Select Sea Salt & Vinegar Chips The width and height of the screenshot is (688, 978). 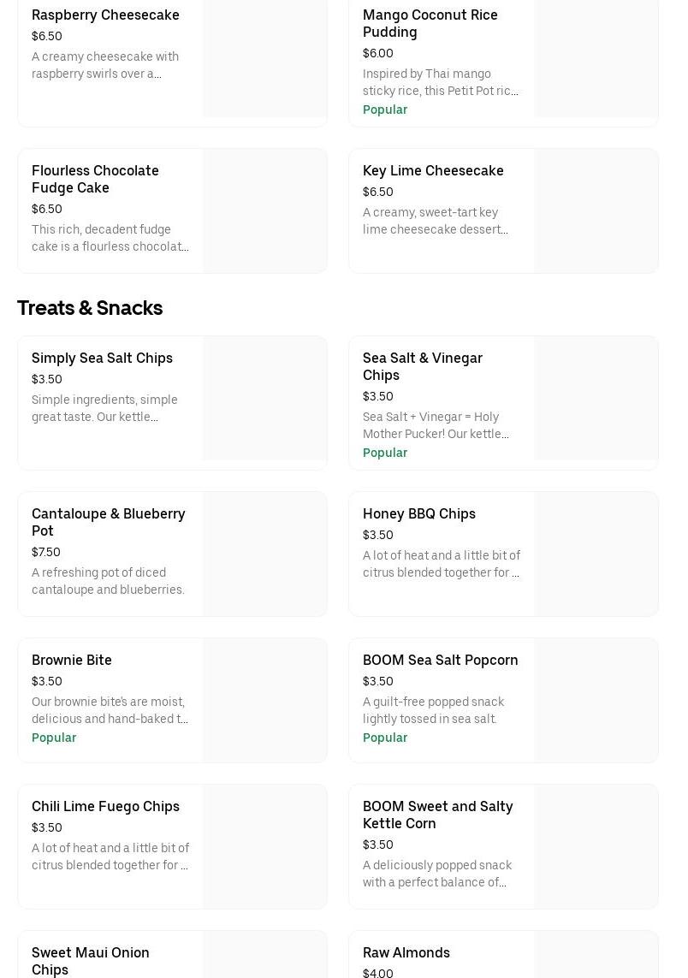[422, 367]
